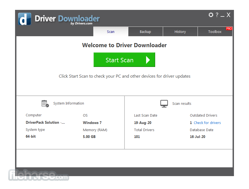
Task: Click the Driver Downloader logo icon
Action: tap(25, 19)
